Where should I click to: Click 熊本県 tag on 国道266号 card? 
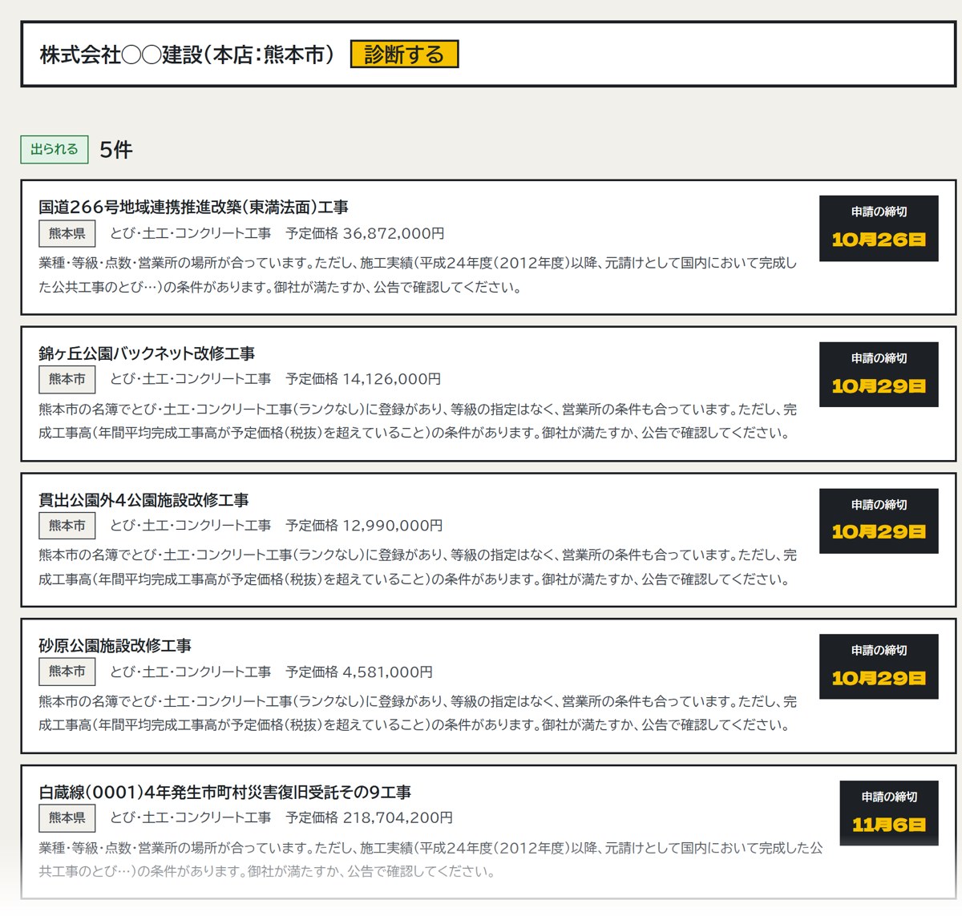pos(67,234)
